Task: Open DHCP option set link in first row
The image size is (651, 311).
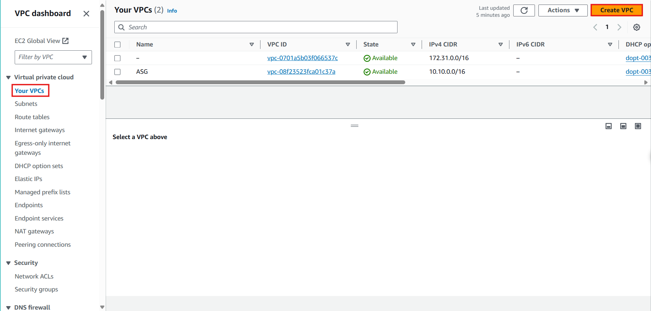Action: [x=638, y=58]
